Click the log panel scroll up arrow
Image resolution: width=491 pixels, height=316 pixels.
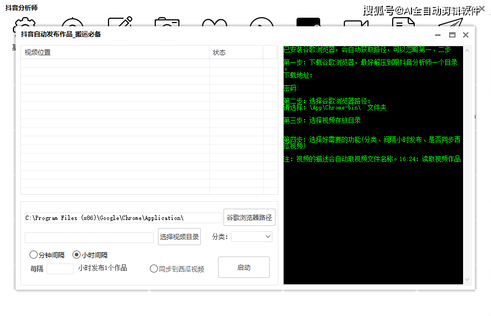(467, 50)
